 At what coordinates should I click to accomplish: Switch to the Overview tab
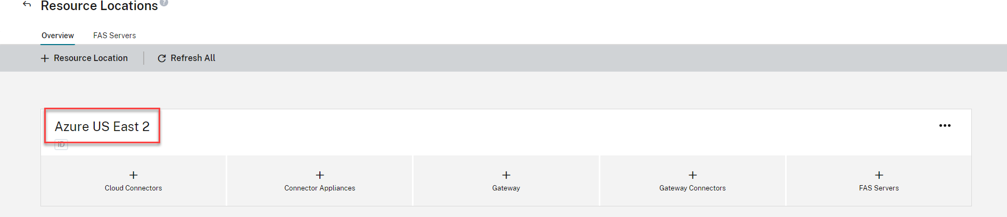pos(57,36)
